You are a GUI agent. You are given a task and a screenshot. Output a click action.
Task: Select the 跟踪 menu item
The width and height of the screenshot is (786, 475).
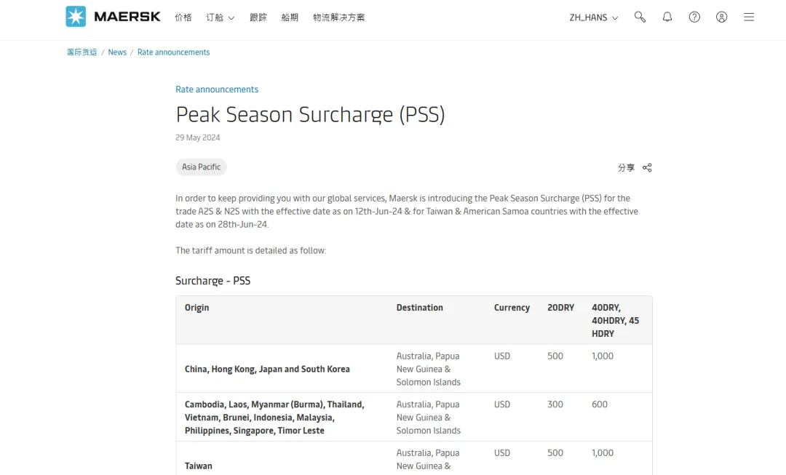pyautogui.click(x=258, y=17)
